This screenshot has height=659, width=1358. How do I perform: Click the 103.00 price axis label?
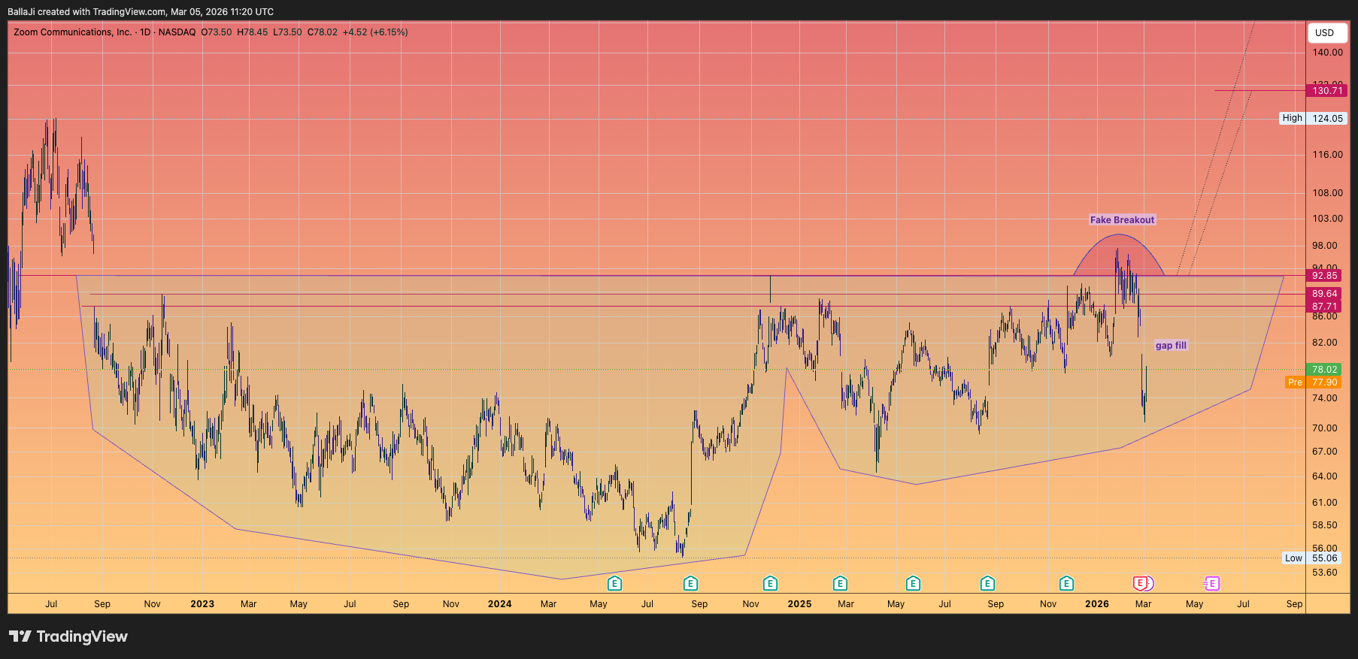pyautogui.click(x=1327, y=219)
